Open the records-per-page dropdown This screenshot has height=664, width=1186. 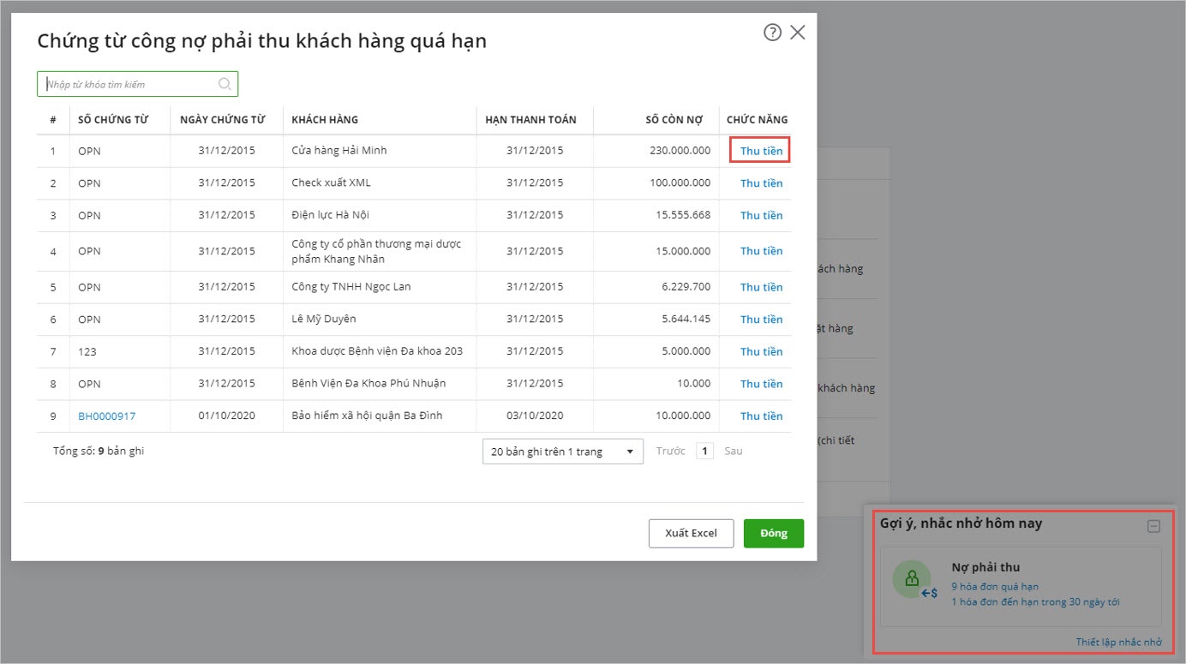(562, 452)
